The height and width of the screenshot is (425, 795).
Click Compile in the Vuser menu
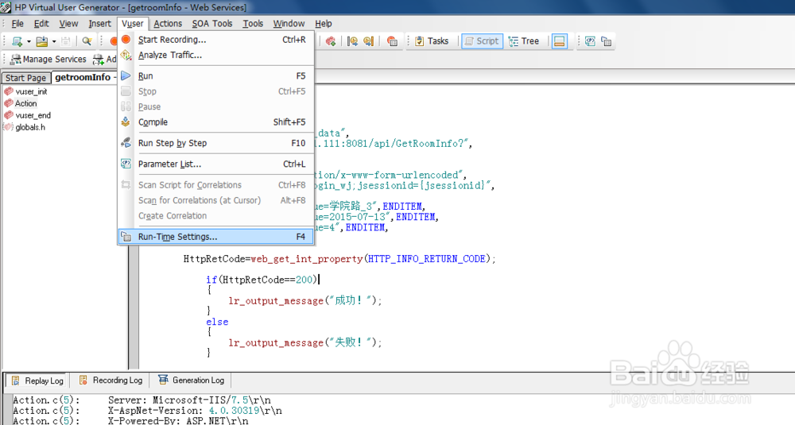(x=216, y=122)
